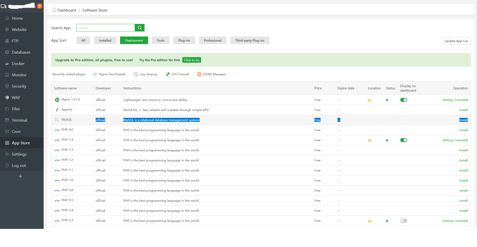Click Install for MySQL
The height and width of the screenshot is (247, 477).
click(x=464, y=120)
